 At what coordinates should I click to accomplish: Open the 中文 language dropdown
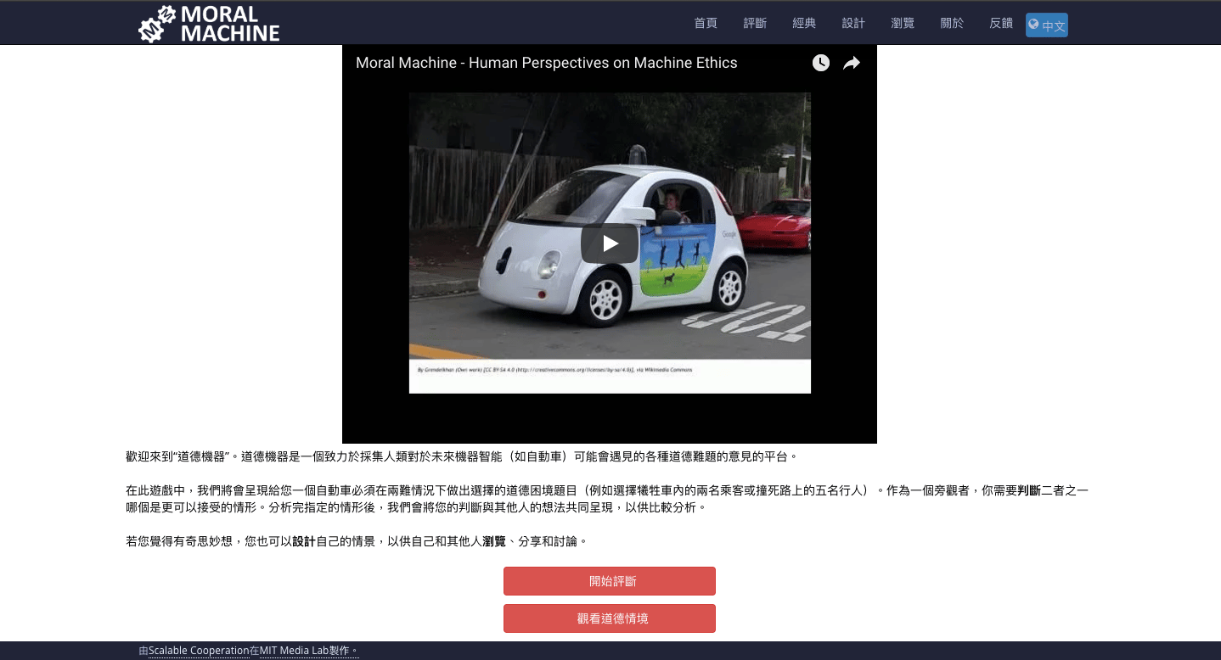point(1047,25)
